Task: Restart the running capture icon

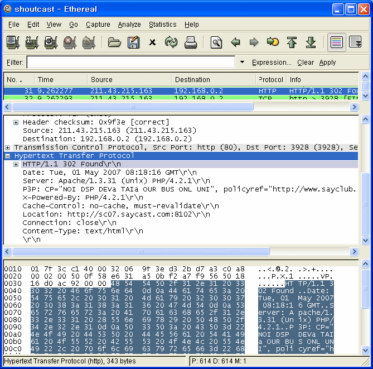Action: point(89,42)
